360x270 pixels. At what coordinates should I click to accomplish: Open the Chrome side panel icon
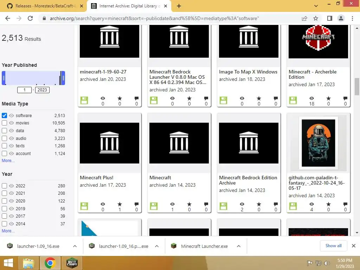pyautogui.click(x=330, y=18)
